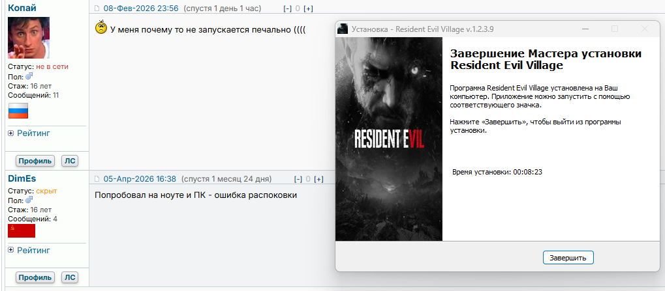The width and height of the screenshot is (665, 291).
Task: Open ЛС button under Копай
Action: [70, 161]
